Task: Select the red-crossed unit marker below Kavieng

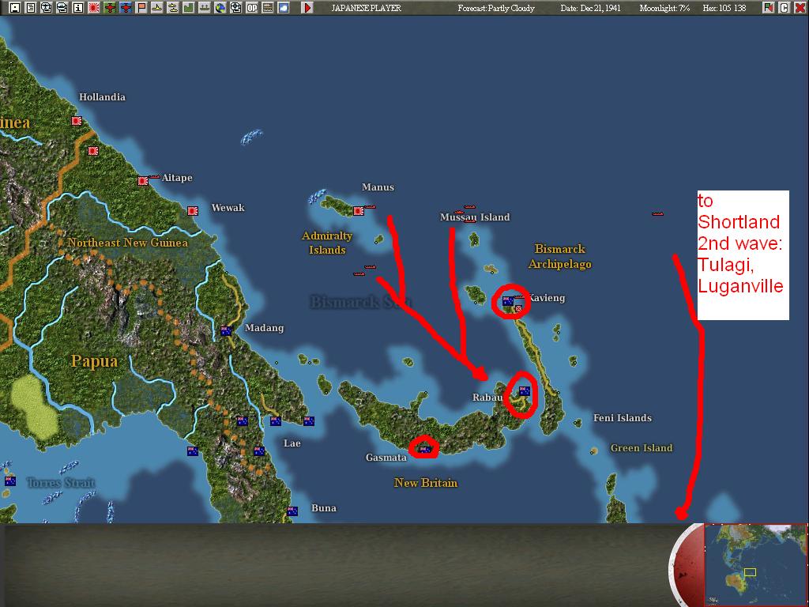Action: pos(518,309)
